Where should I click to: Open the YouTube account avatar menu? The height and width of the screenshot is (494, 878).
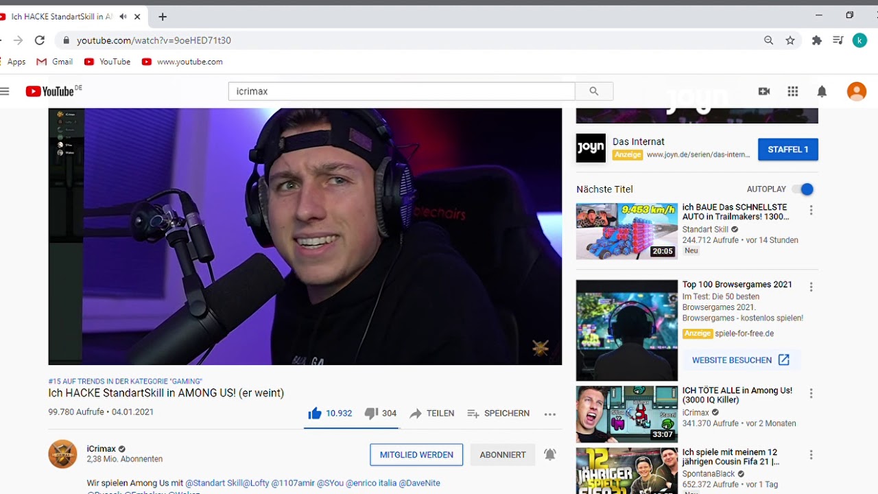(x=857, y=91)
